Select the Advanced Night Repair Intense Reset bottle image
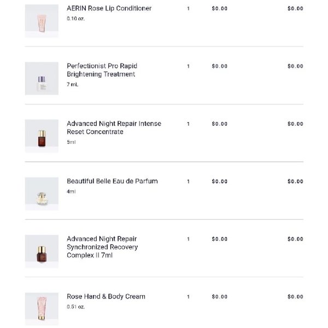The height and width of the screenshot is (328, 328). pos(42,136)
